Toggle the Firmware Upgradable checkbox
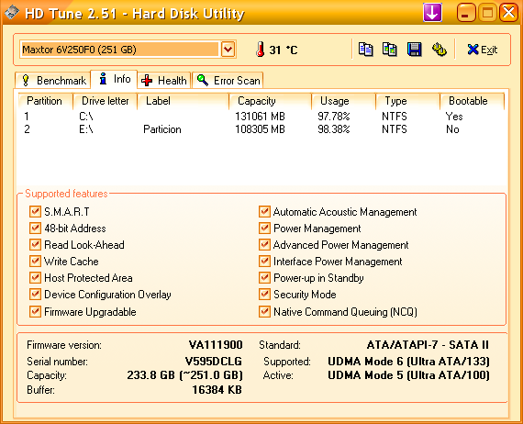The height and width of the screenshot is (424, 523). (x=35, y=312)
